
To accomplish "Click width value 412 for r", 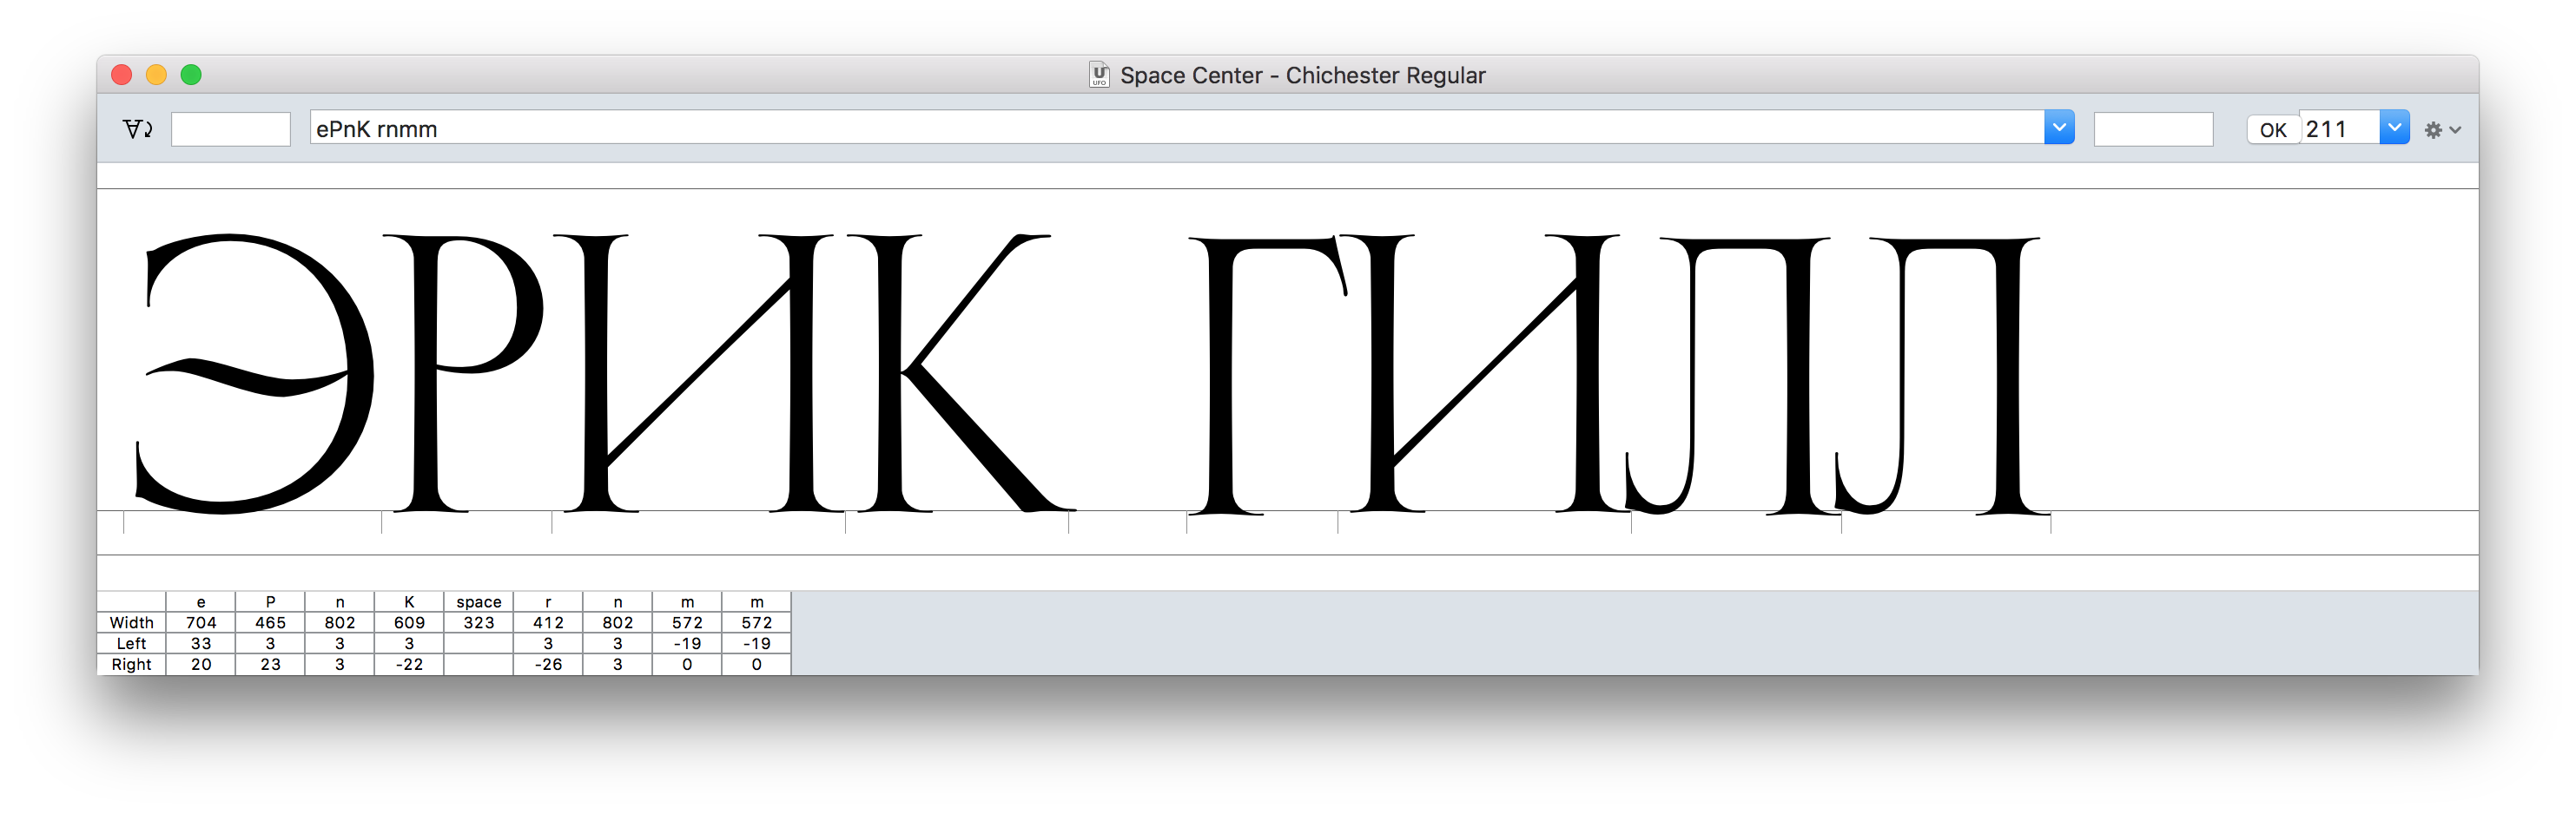I will 548,622.
